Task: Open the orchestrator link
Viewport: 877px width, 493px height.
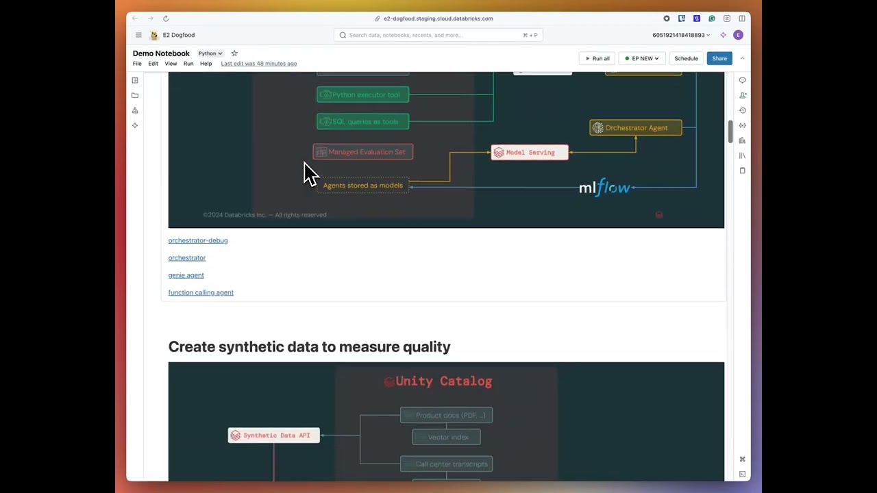Action: tap(187, 258)
